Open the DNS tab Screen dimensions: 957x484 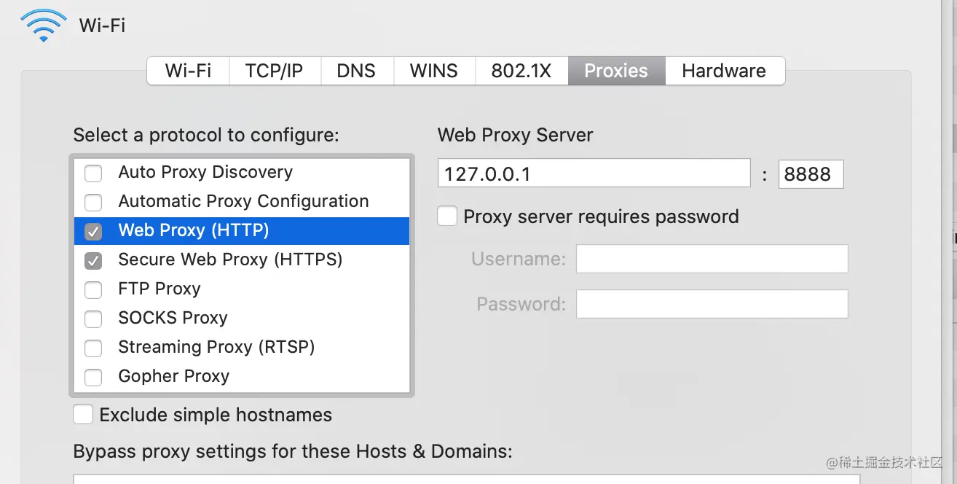[356, 71]
